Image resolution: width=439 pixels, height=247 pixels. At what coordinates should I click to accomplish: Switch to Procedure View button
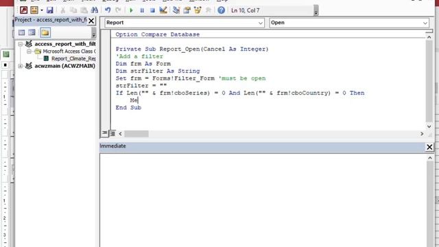(x=104, y=133)
